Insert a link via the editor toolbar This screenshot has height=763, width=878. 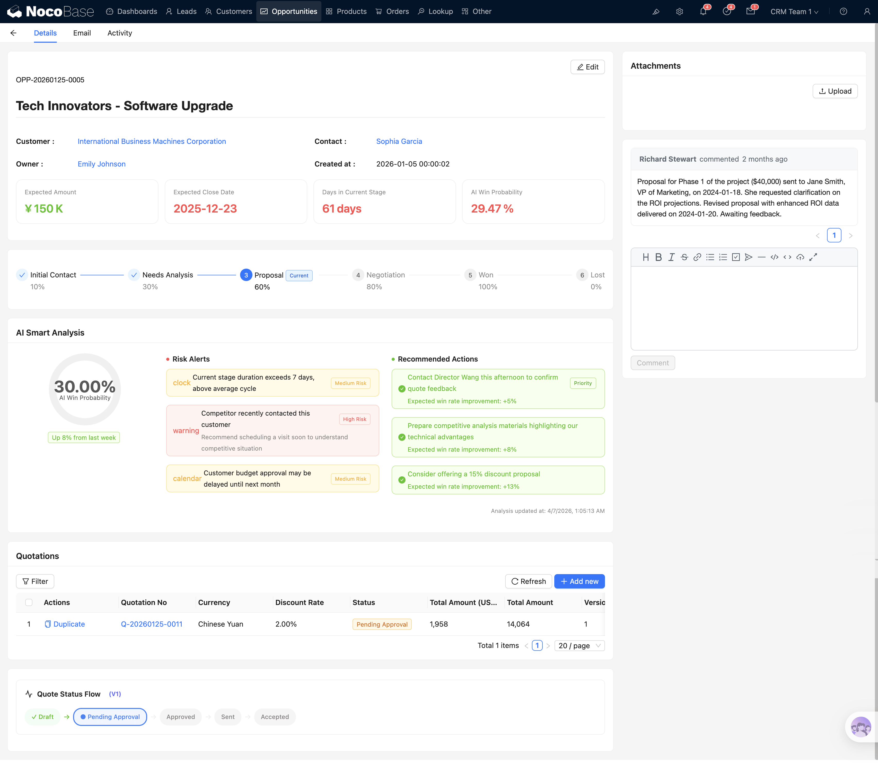697,257
